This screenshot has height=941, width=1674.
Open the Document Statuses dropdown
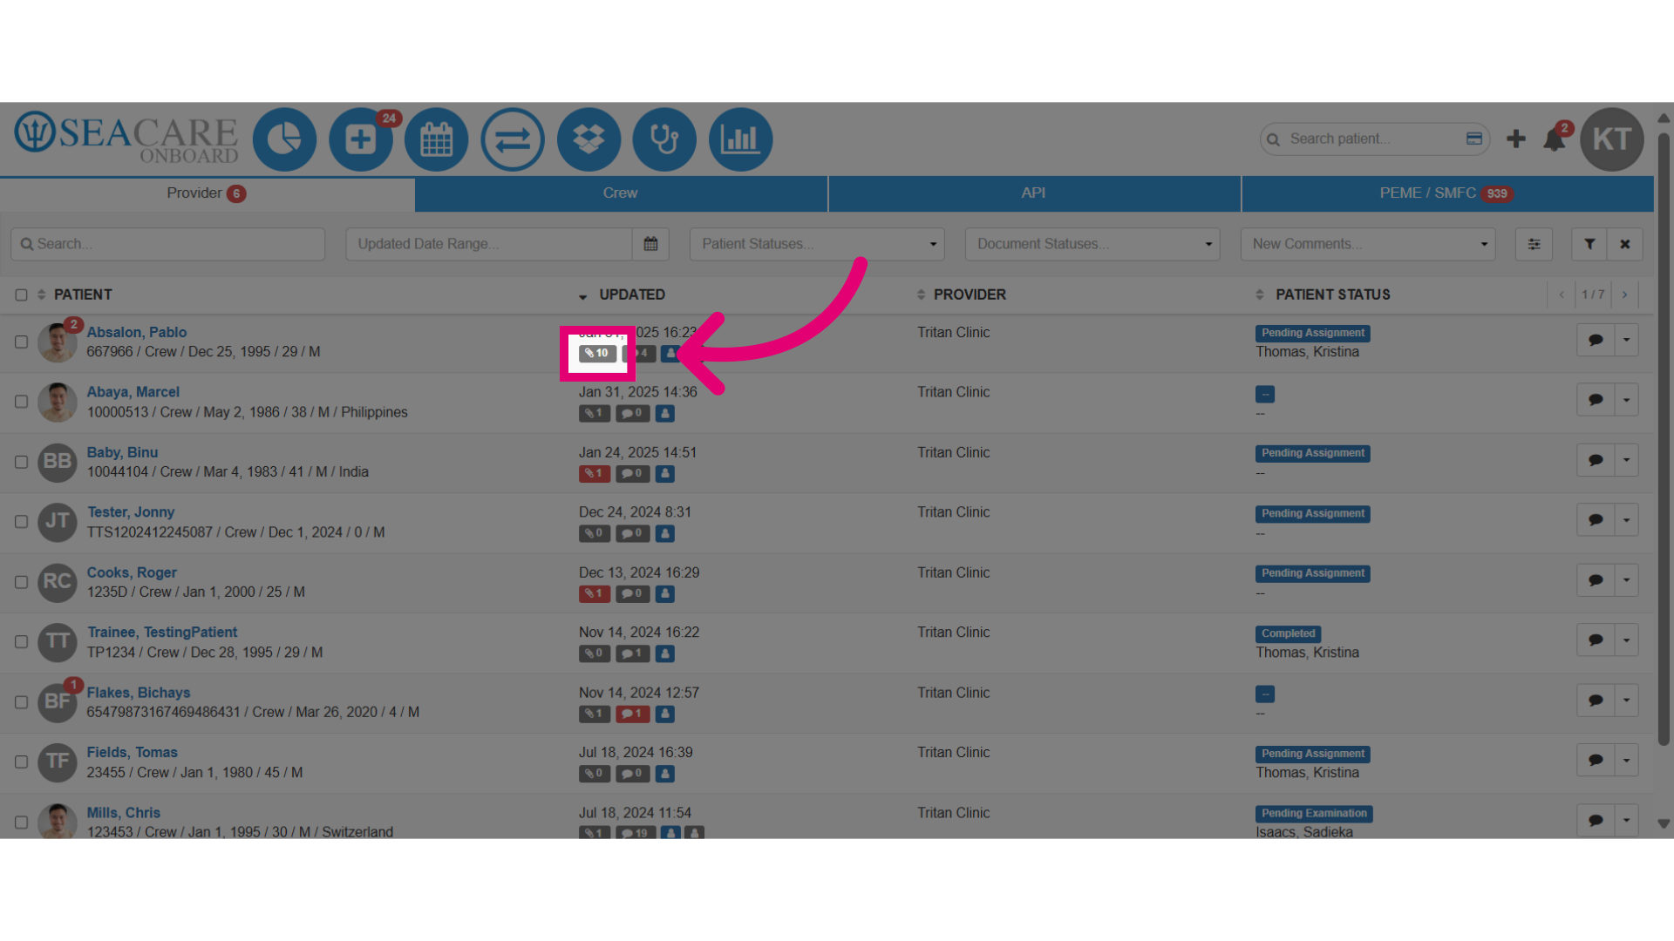(1092, 244)
